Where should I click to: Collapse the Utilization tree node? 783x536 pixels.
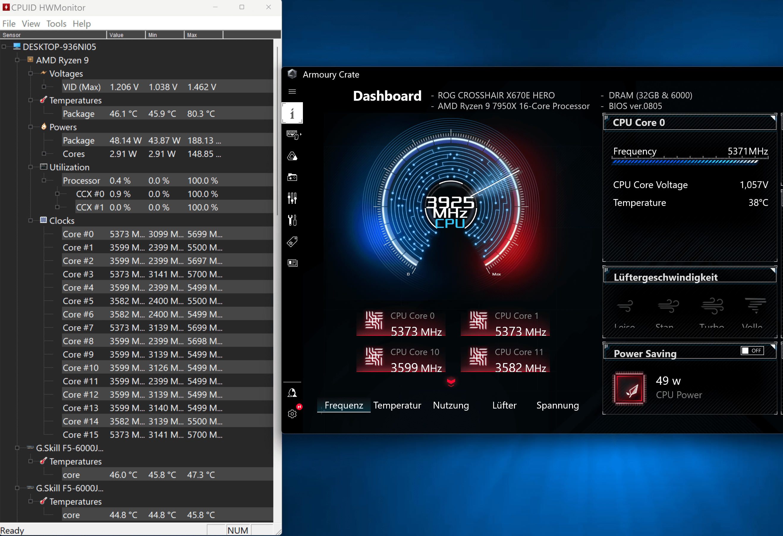(x=31, y=167)
